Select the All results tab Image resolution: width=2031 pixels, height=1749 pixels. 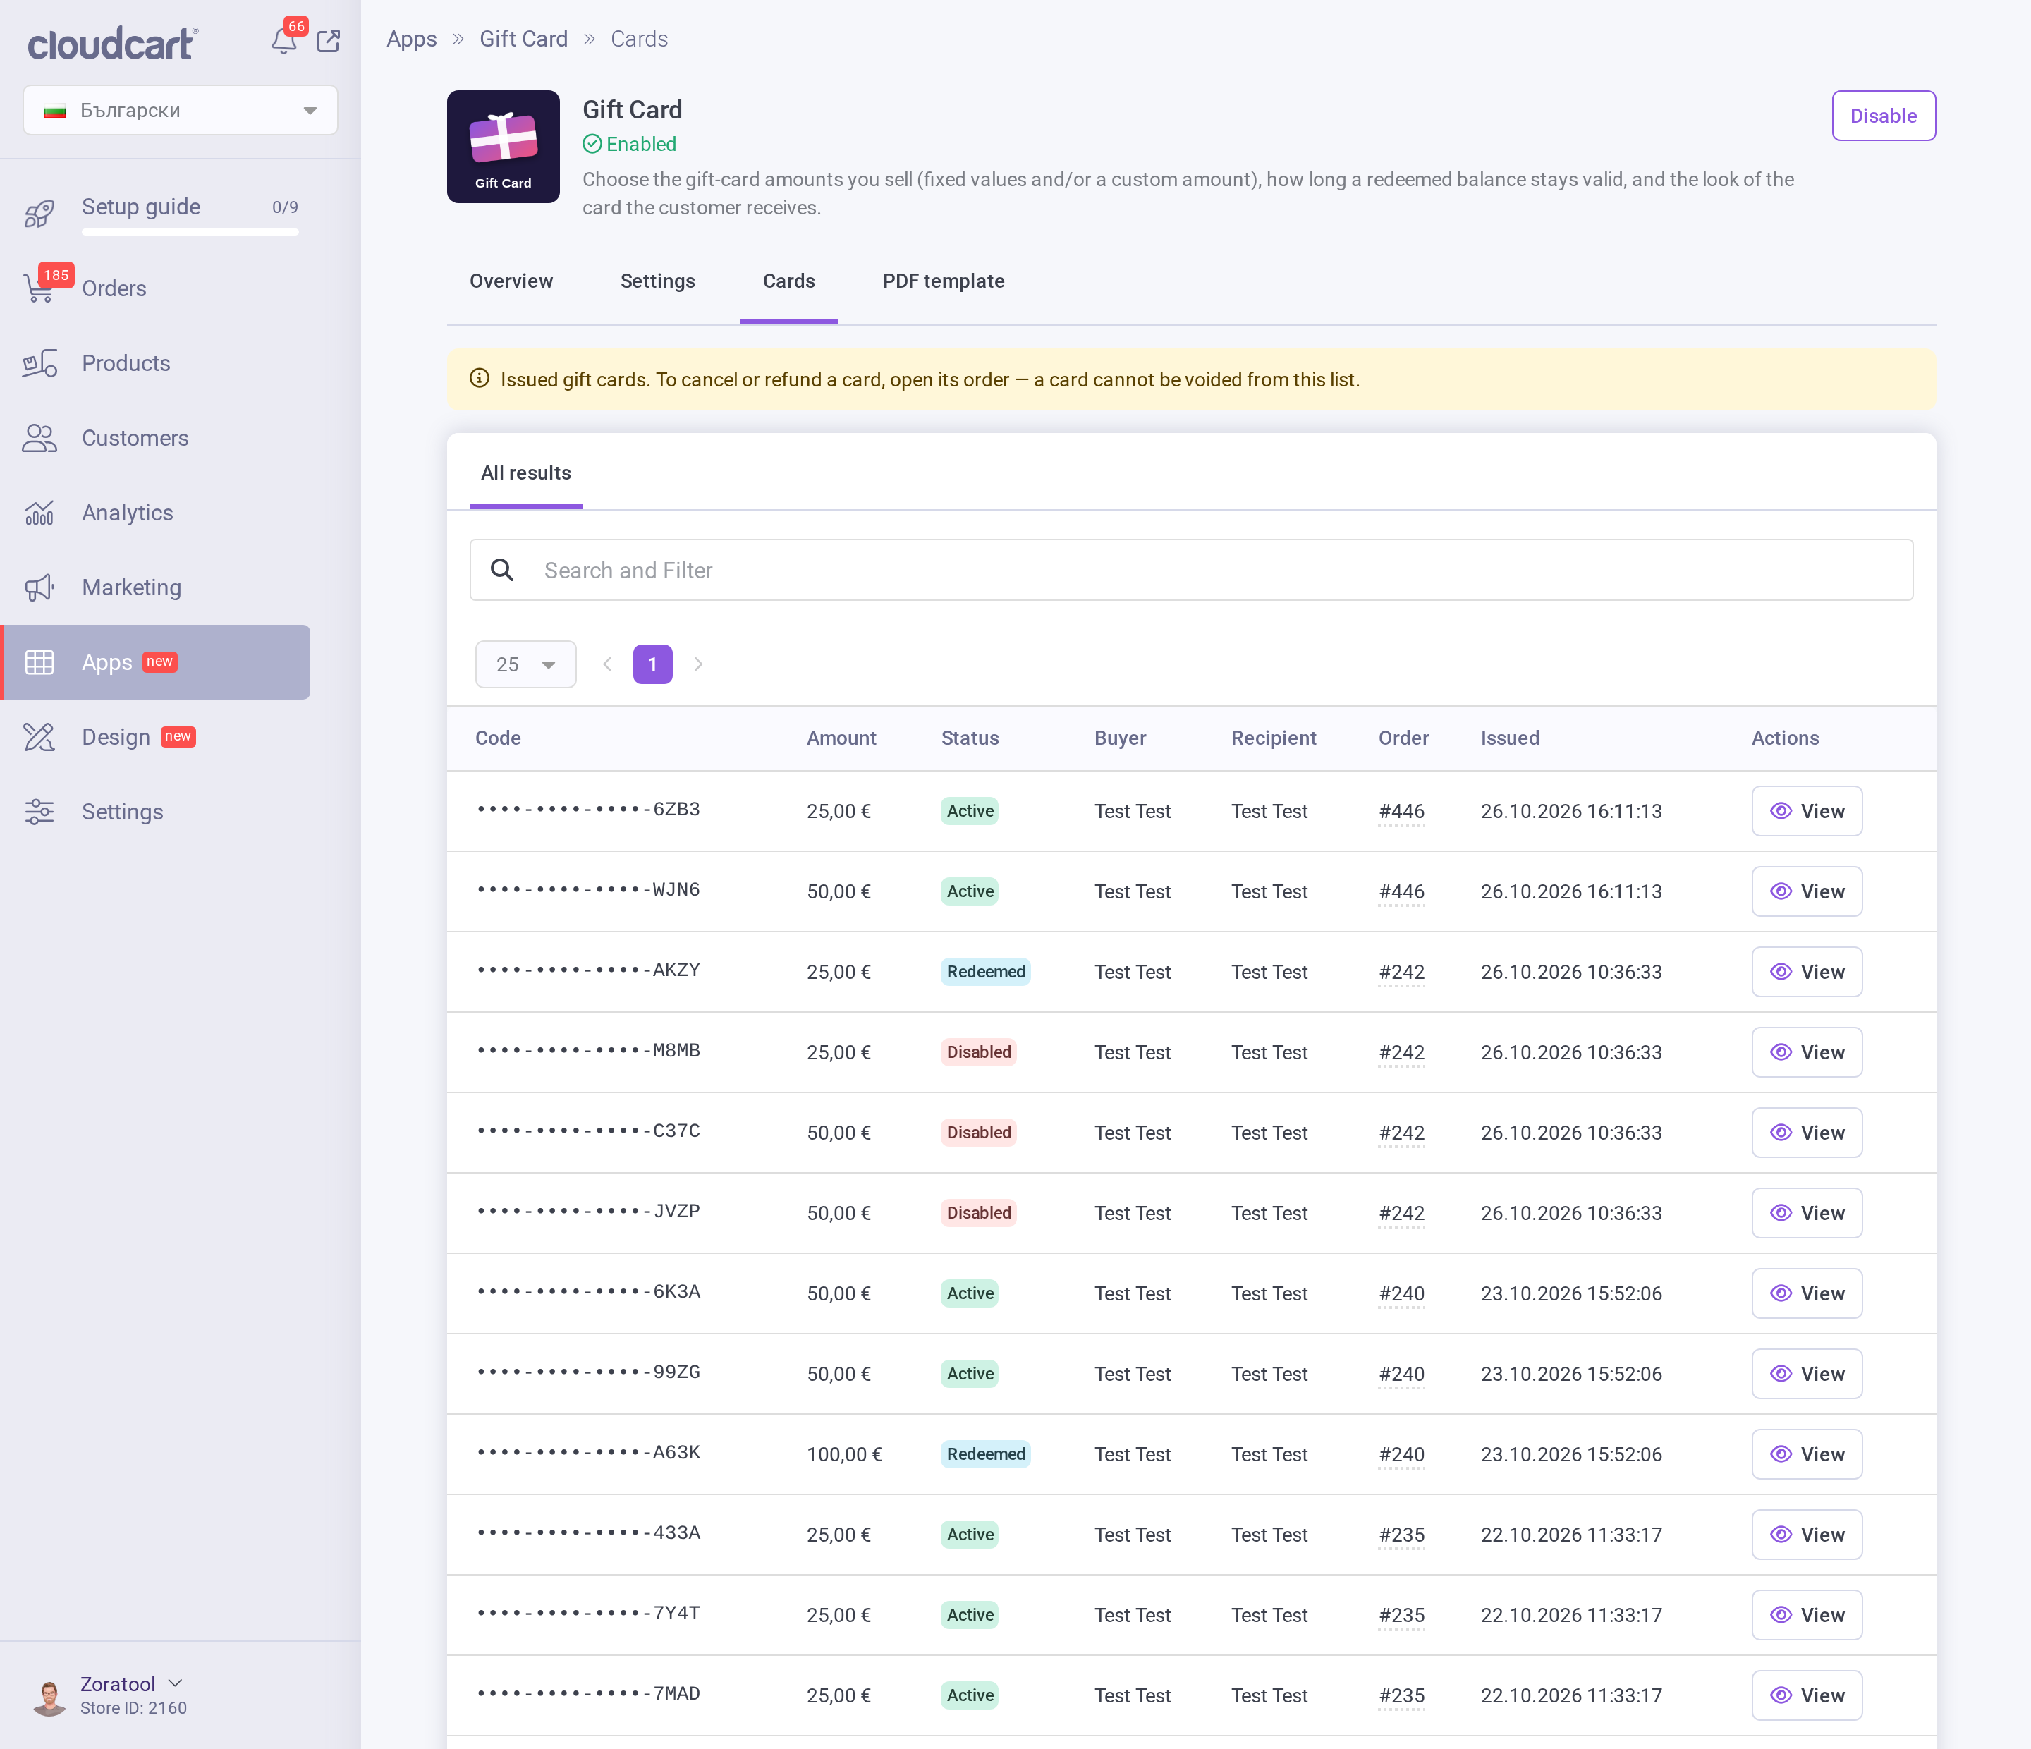tap(525, 473)
